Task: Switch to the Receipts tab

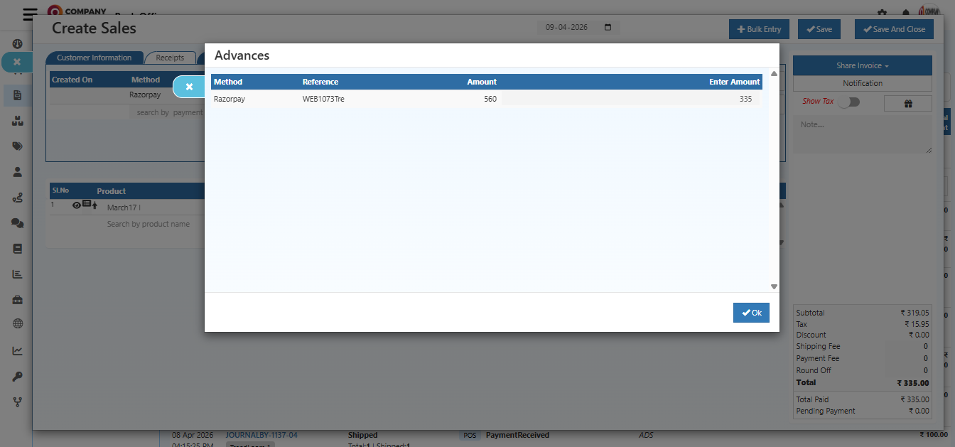Action: (170, 58)
